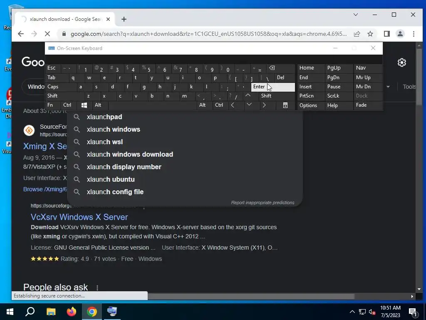Close the xlaunch download tab

(108, 19)
